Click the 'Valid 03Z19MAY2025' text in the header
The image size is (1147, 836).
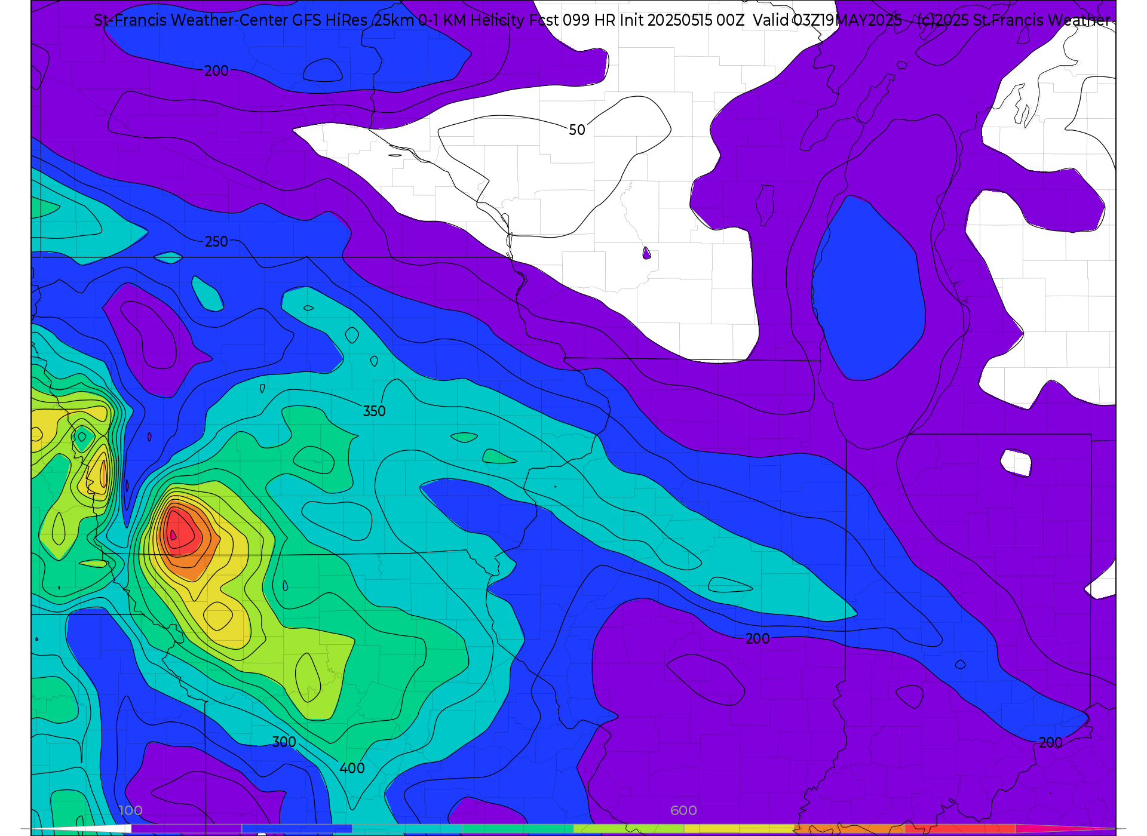coord(827,20)
